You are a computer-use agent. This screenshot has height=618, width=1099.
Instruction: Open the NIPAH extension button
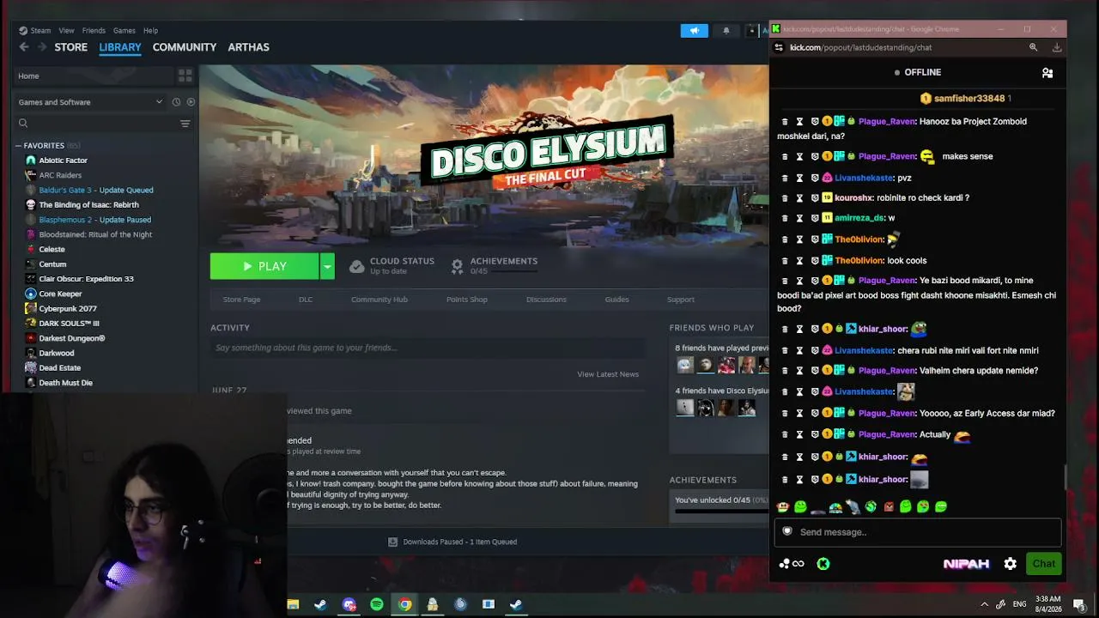pos(967,564)
